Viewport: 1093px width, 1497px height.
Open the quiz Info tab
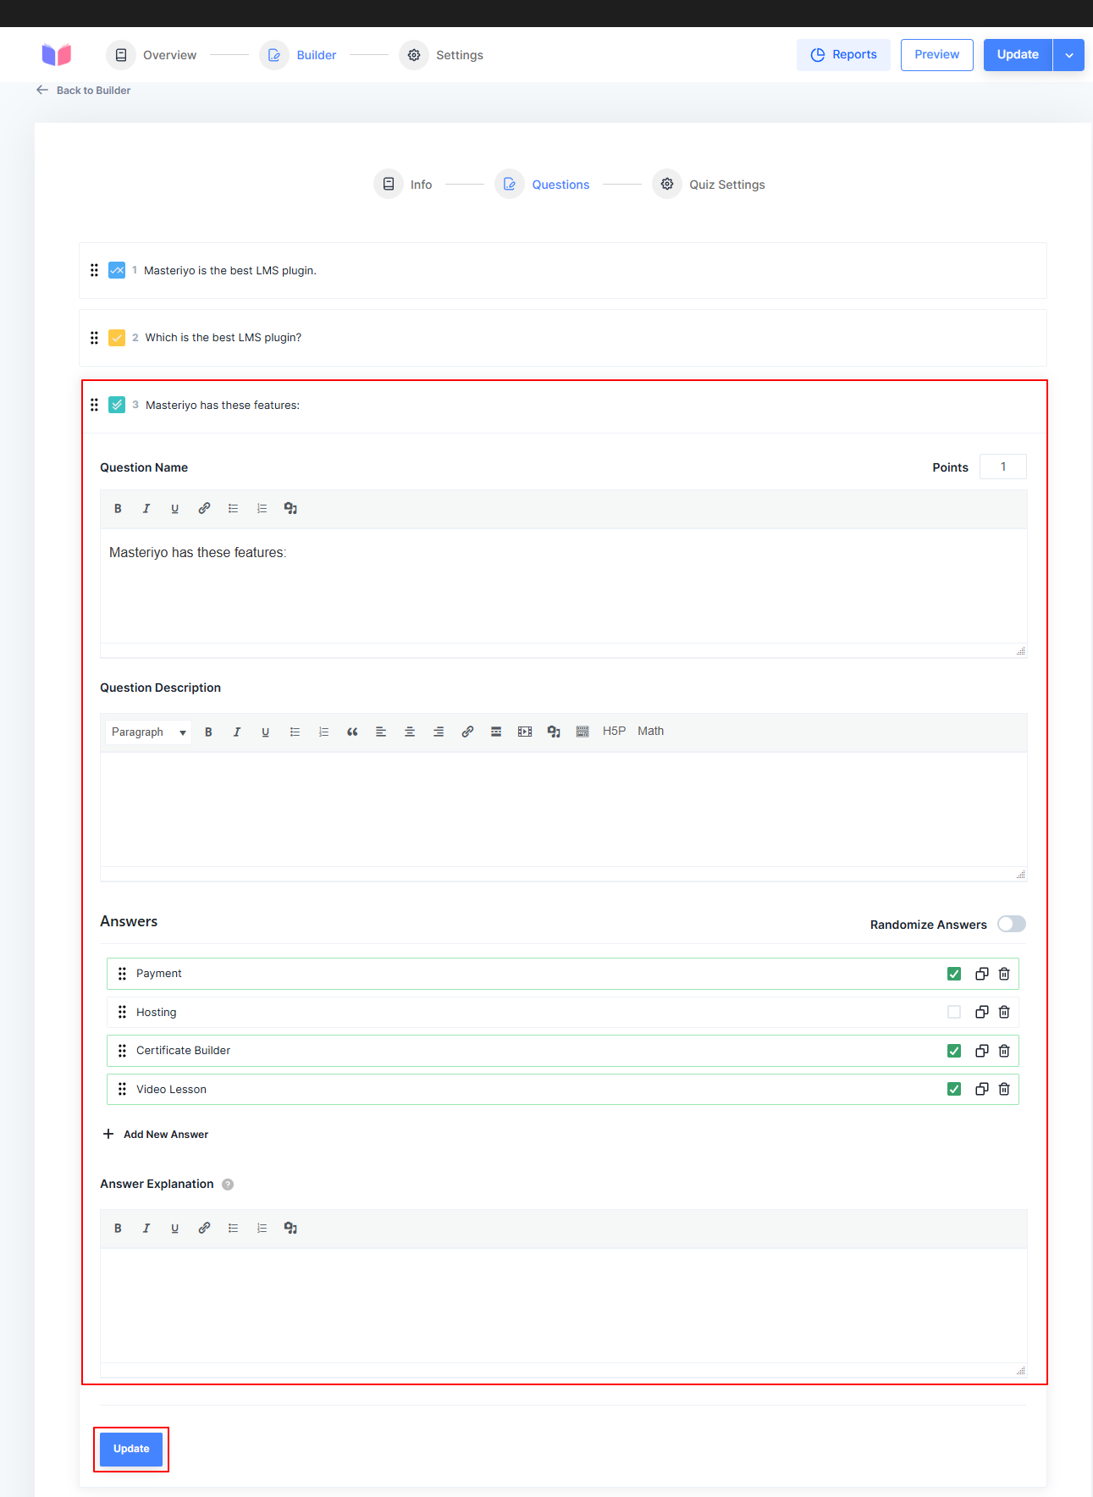[403, 185]
